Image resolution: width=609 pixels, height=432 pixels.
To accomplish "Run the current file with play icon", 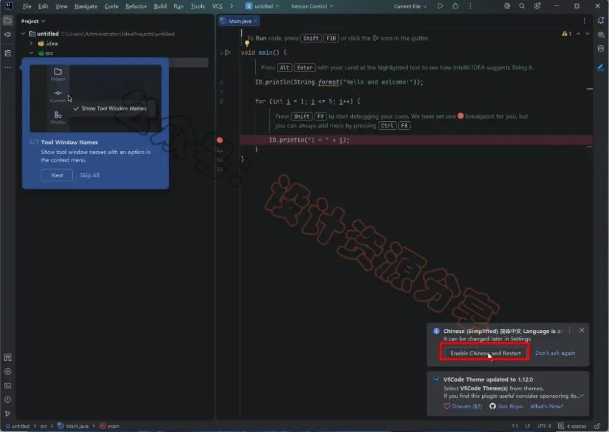I will tap(440, 6).
